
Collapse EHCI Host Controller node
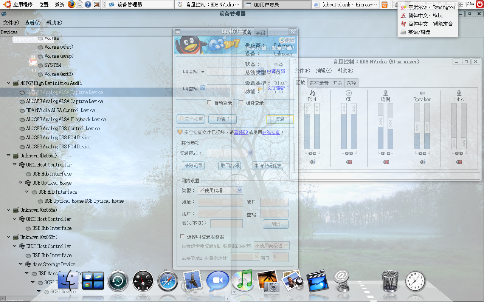[x=14, y=246]
